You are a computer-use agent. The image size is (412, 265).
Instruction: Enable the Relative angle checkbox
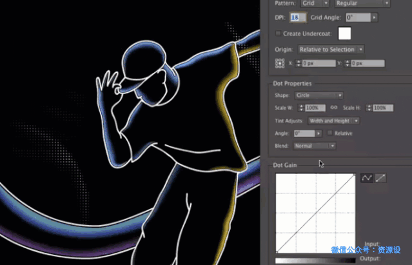pos(329,133)
